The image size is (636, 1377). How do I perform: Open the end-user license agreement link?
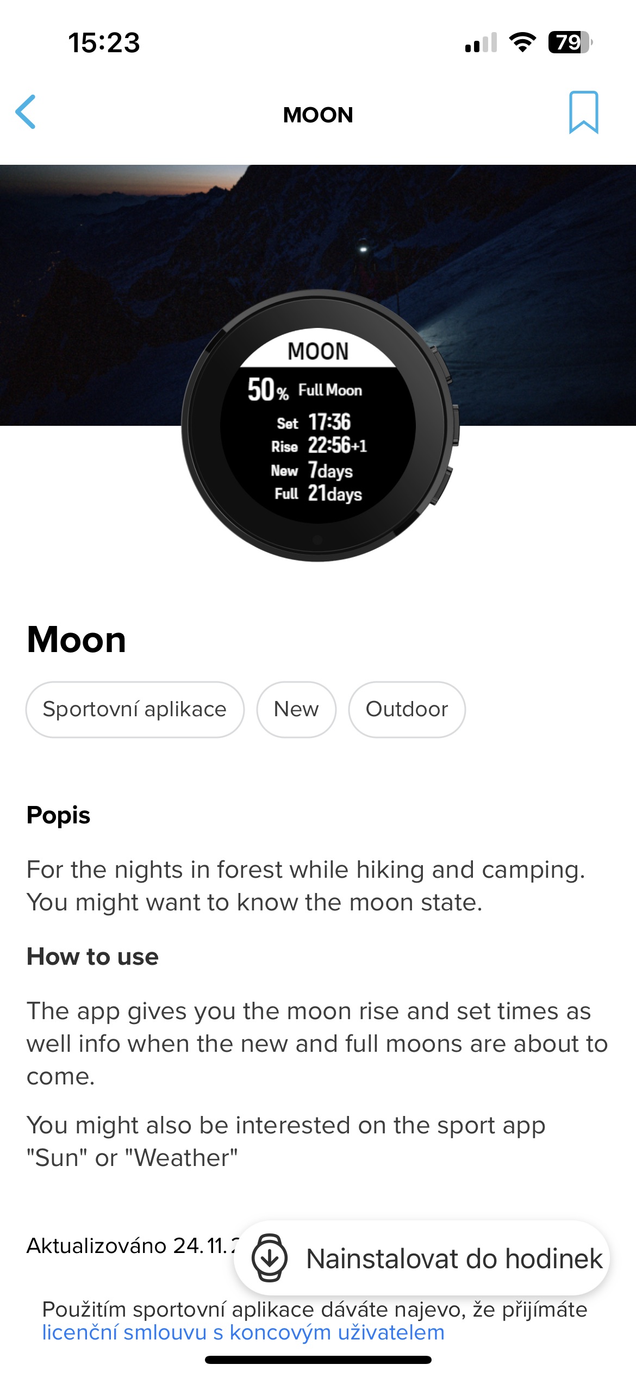click(x=243, y=1333)
